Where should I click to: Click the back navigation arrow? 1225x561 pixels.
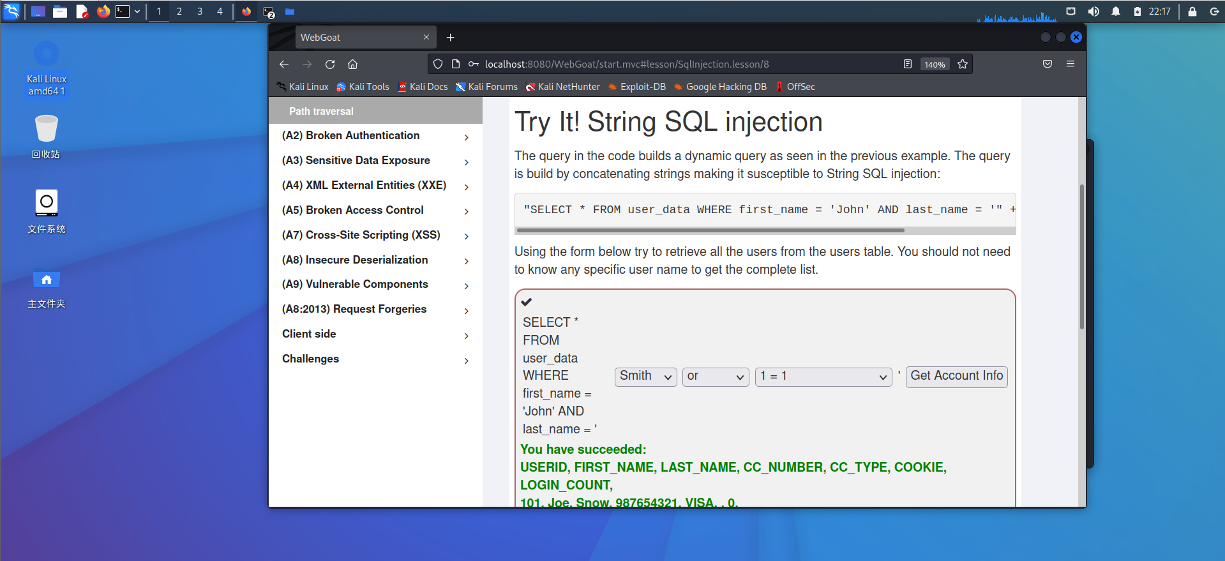pyautogui.click(x=284, y=64)
